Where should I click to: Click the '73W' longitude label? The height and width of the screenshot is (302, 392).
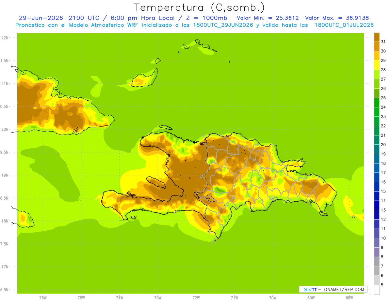point(158,298)
